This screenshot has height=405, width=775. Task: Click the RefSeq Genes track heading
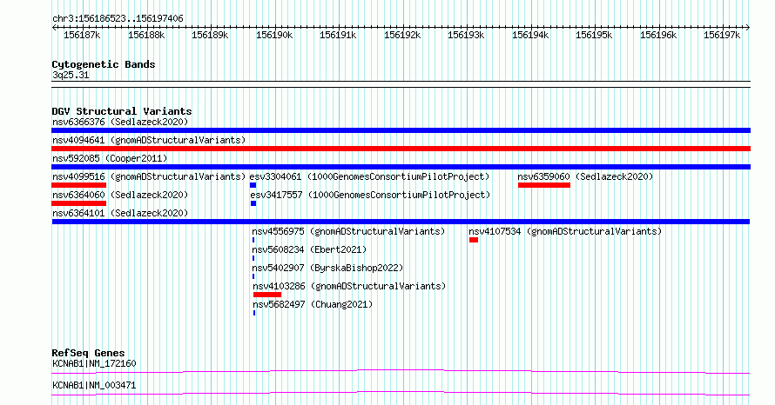(88, 353)
